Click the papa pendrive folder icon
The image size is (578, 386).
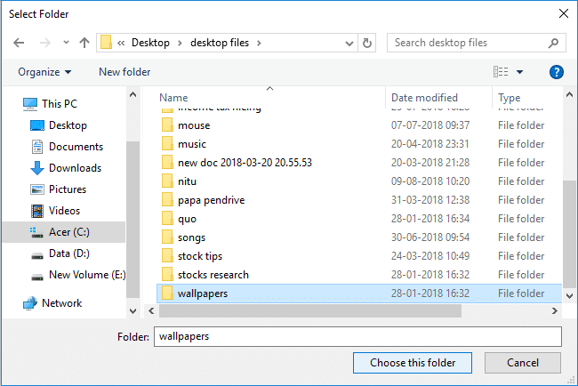coord(167,200)
